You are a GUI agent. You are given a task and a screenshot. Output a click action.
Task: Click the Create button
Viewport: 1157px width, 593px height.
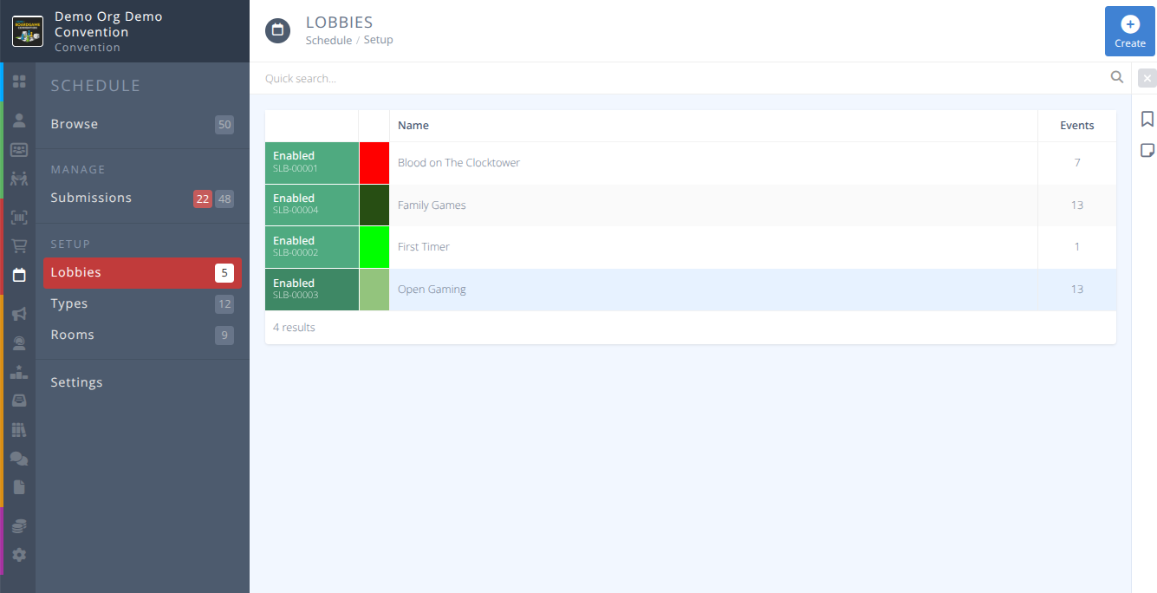(1129, 31)
